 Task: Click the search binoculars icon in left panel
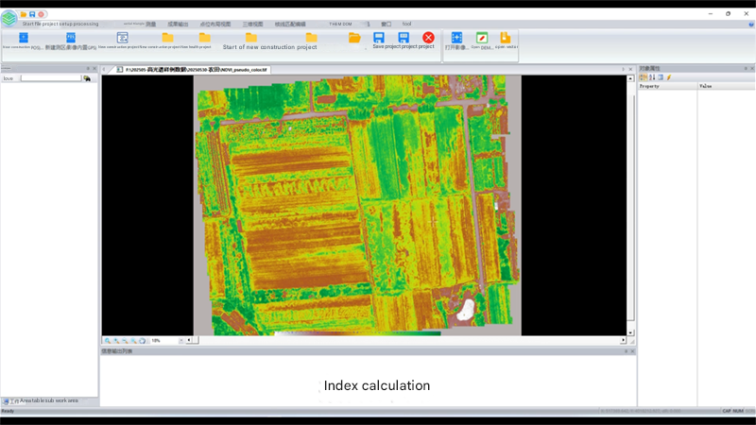coord(88,78)
